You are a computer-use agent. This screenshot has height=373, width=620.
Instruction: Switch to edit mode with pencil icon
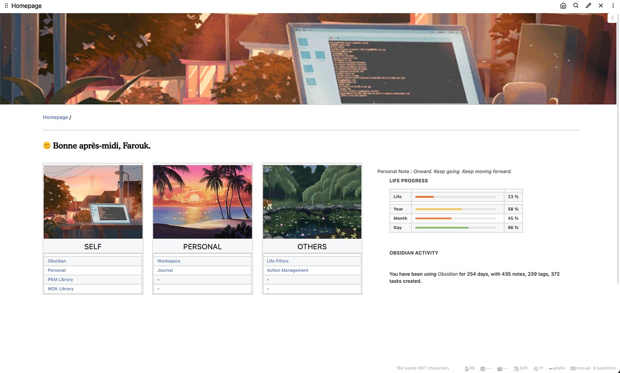coord(588,6)
